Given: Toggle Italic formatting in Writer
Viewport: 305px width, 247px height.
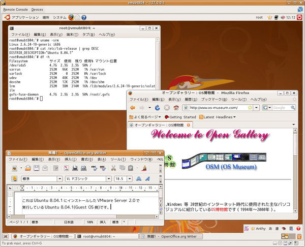Looking at the screenshot, I should [x=147, y=179].
